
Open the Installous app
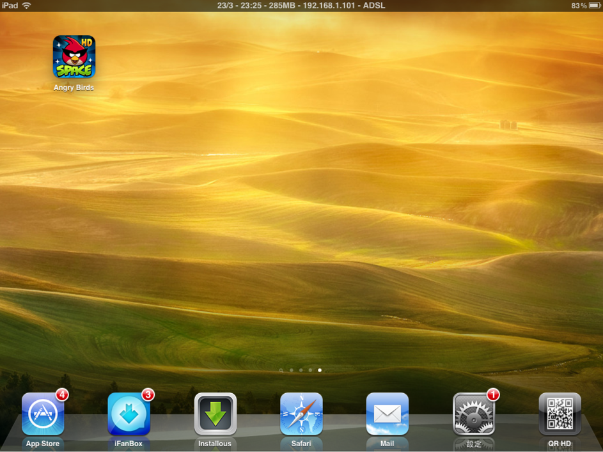215,414
